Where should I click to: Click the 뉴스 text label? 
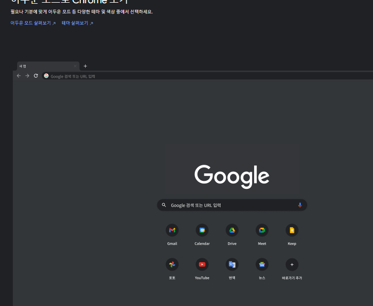tap(262, 278)
